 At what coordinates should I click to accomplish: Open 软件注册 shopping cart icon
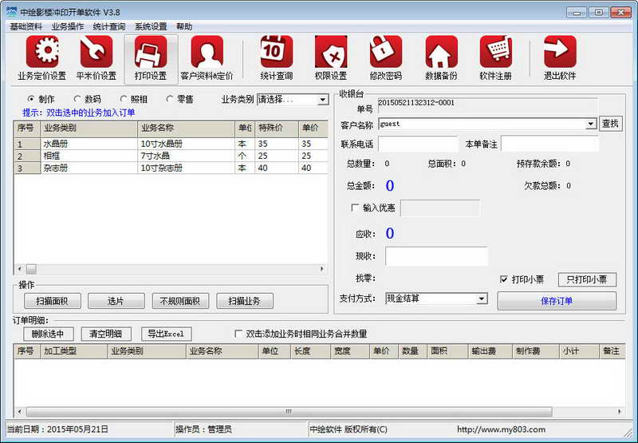tap(495, 53)
